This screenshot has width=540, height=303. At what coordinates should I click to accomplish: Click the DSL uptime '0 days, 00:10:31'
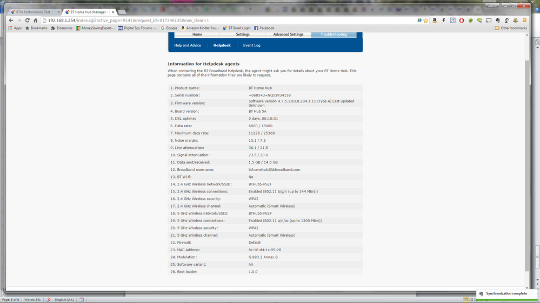[263, 119]
